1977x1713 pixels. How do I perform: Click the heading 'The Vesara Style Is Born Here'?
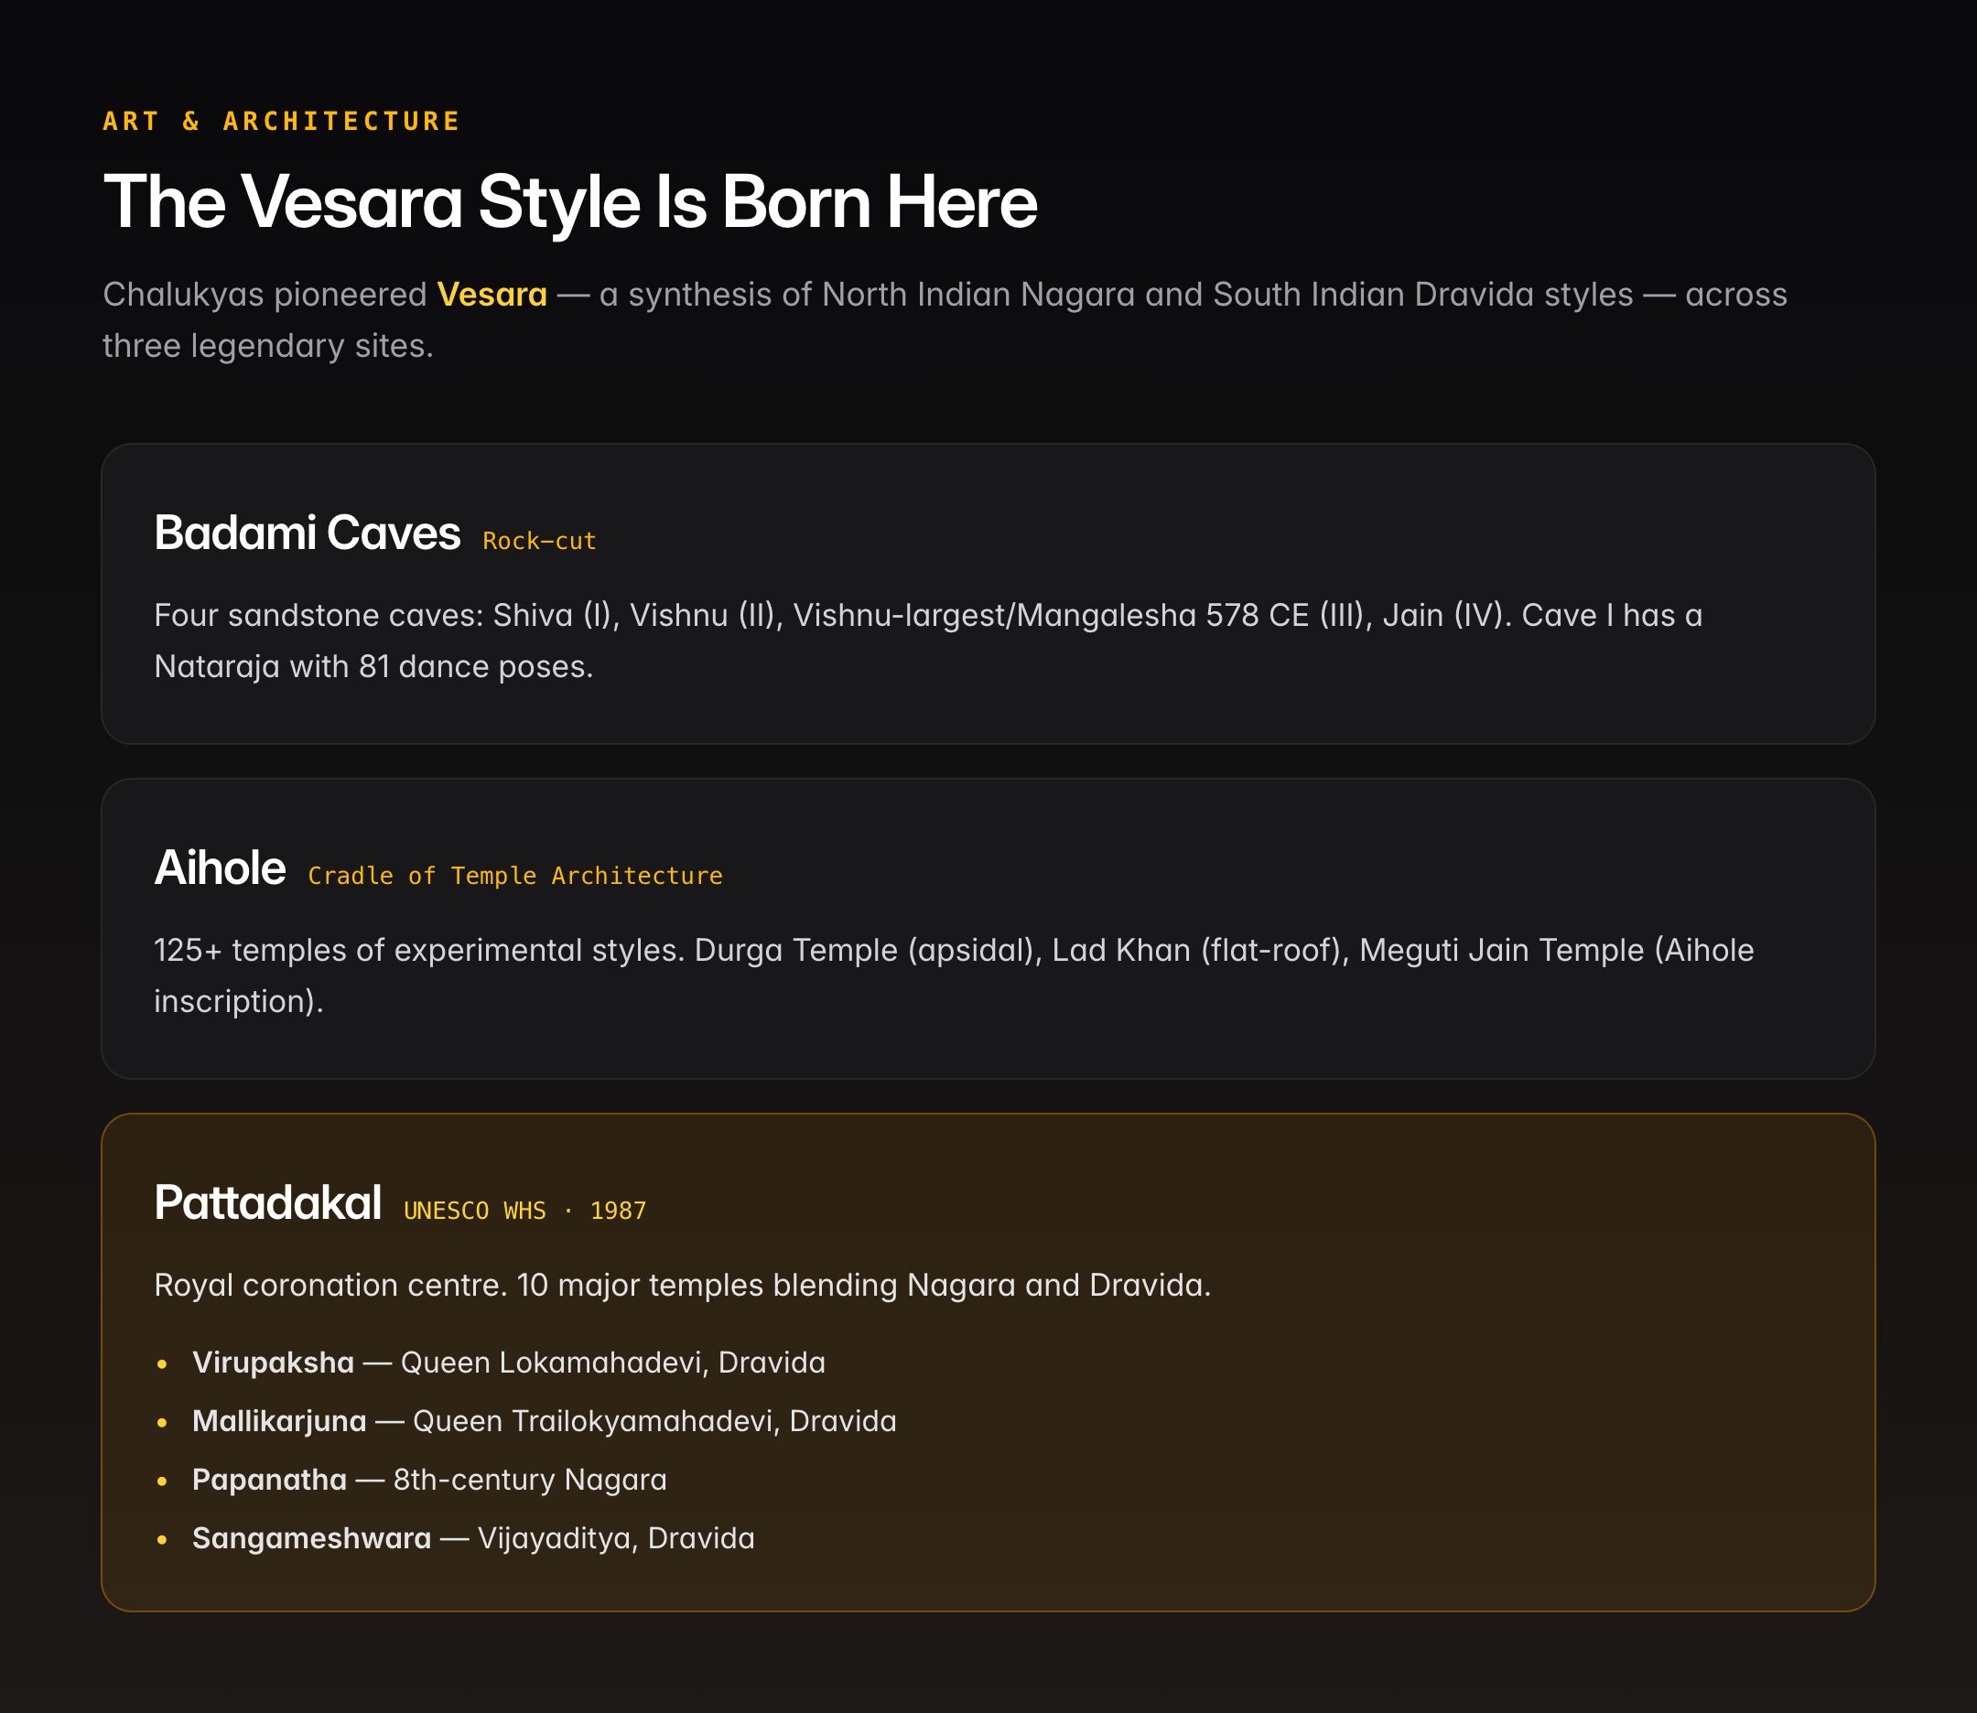(570, 202)
